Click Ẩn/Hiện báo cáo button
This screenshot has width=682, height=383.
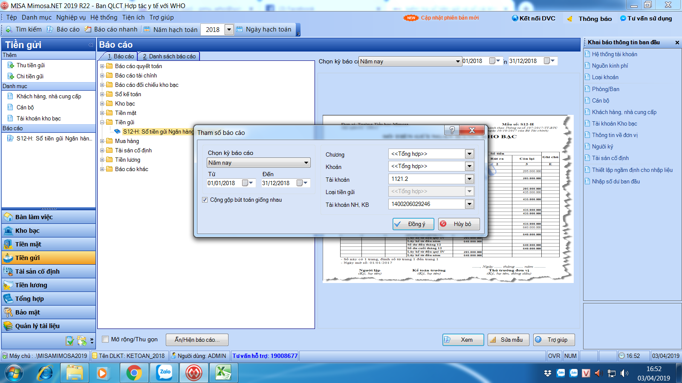[197, 340]
